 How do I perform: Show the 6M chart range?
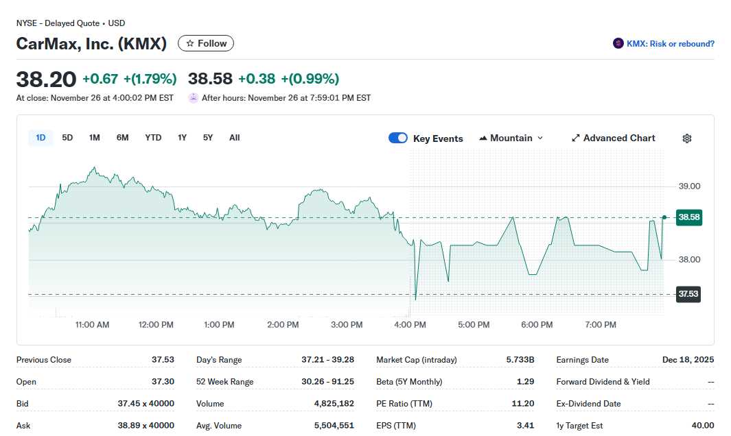122,138
